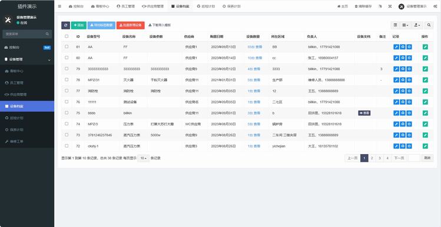The height and width of the screenshot is (227, 441).
Task: Switch to the 看板中心 top tab
Action: pos(100,6)
